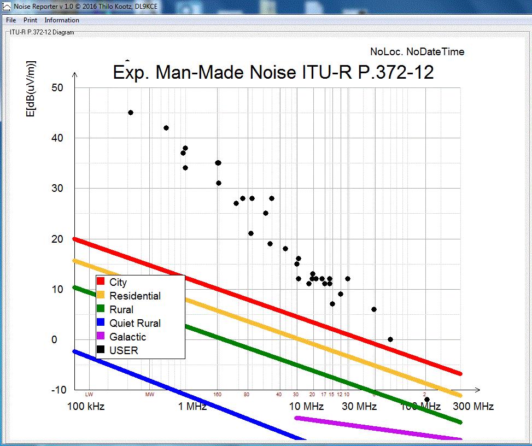Click the USER legend label
The height and width of the screenshot is (446, 532).
point(124,350)
